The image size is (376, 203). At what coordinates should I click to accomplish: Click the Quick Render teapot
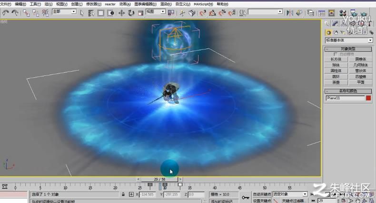[x=364, y=13]
